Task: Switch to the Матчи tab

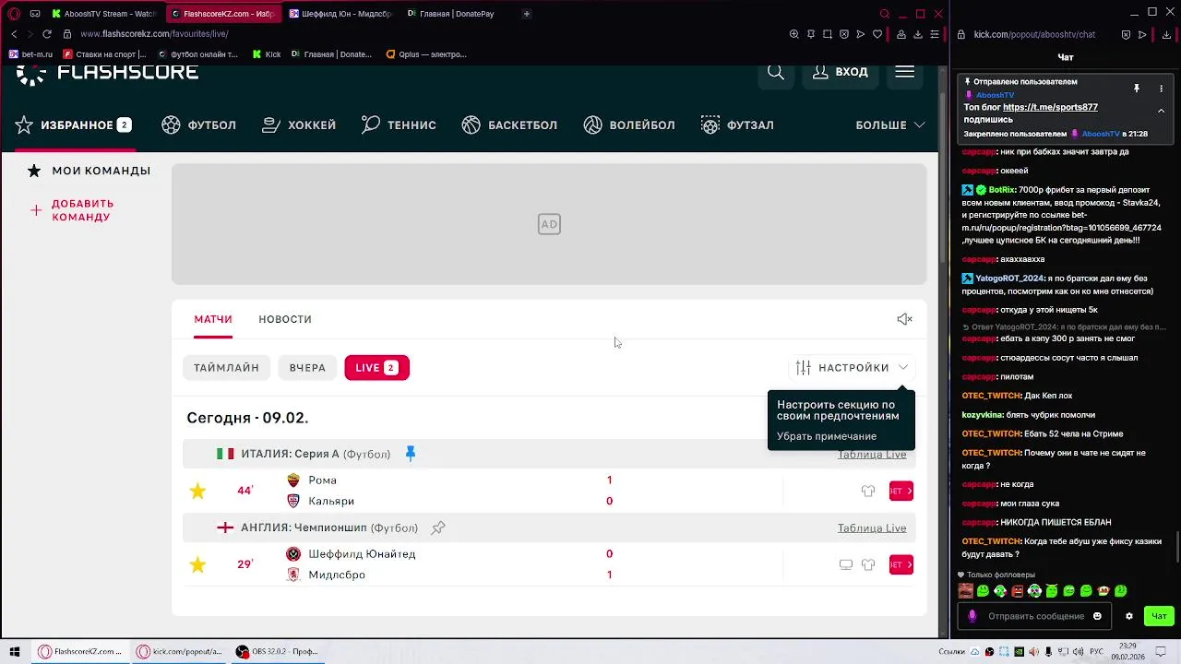Action: 213,319
